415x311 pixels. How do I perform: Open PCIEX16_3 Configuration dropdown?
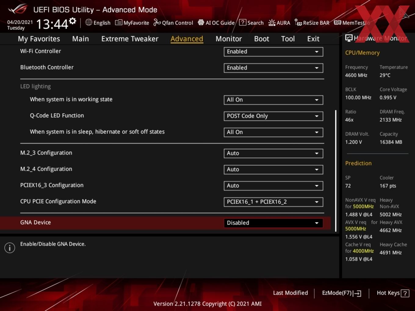[x=273, y=185]
